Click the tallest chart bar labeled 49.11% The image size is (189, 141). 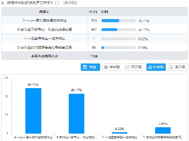tap(33, 111)
